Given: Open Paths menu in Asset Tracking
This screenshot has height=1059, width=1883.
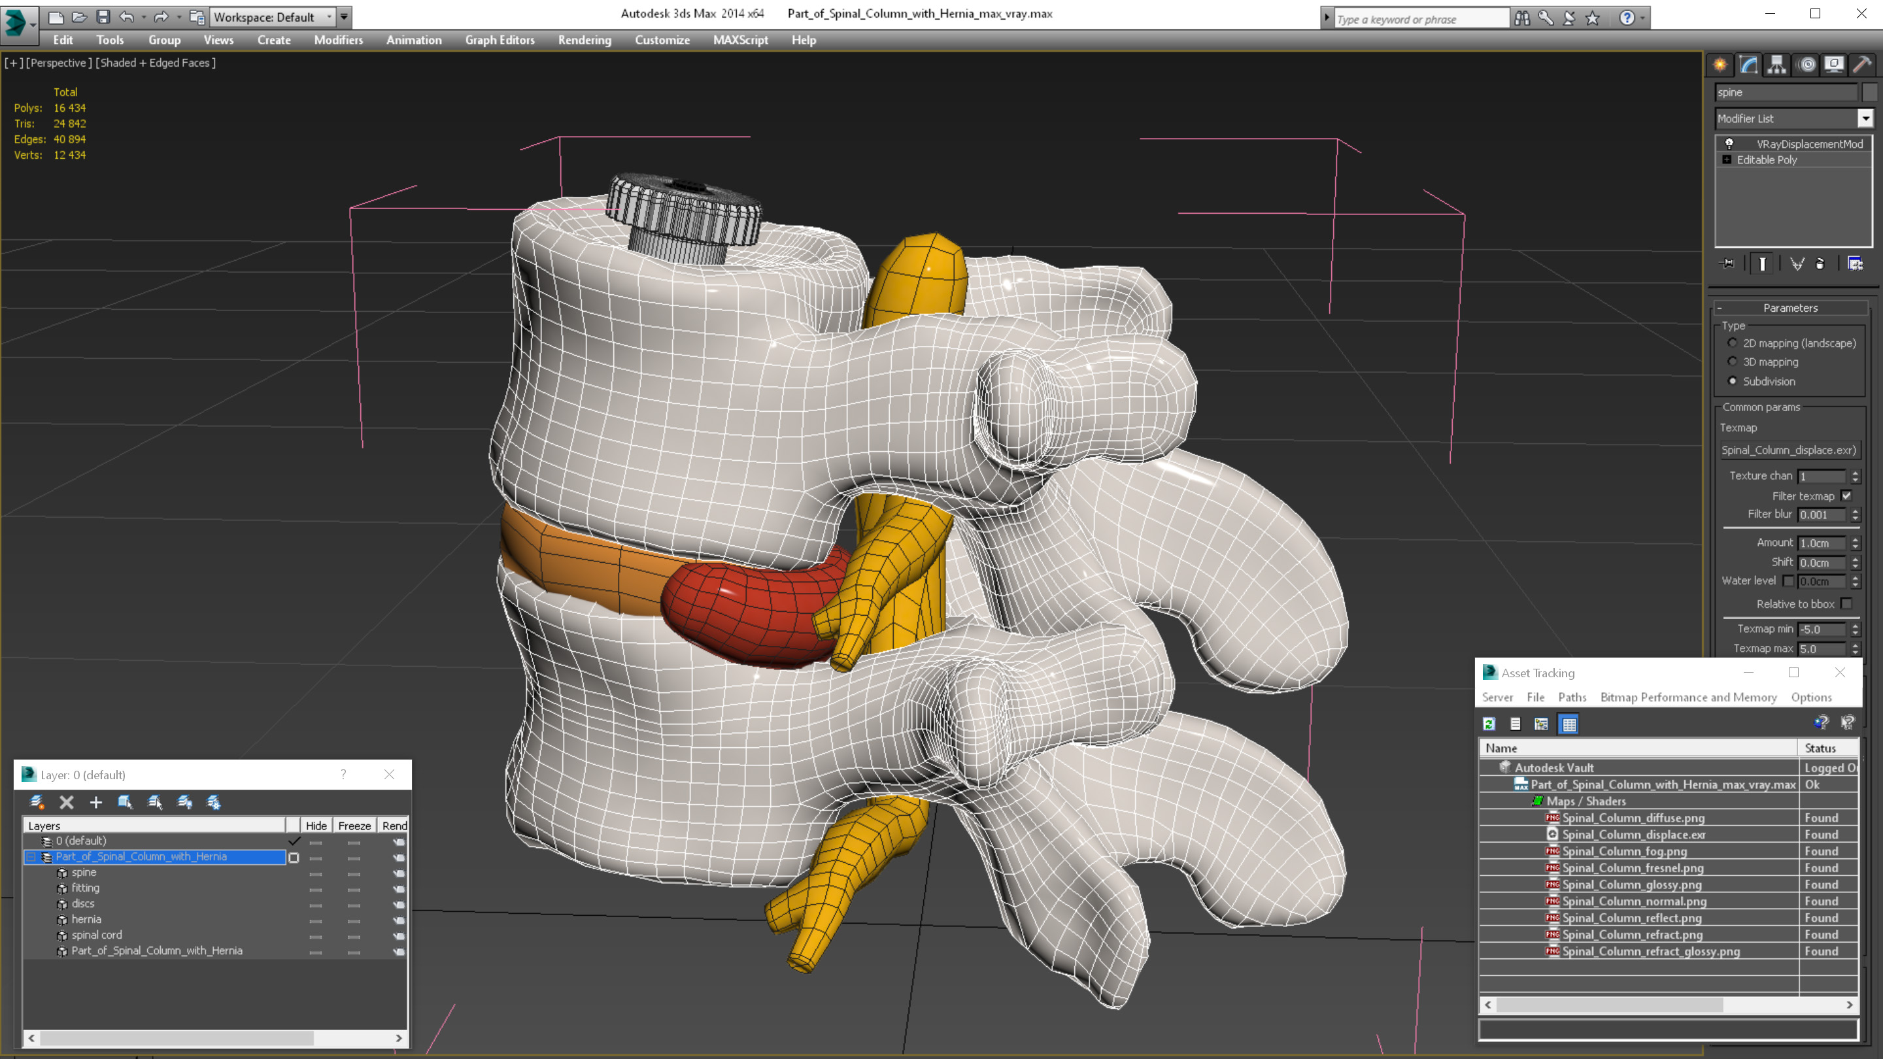Looking at the screenshot, I should [1572, 698].
